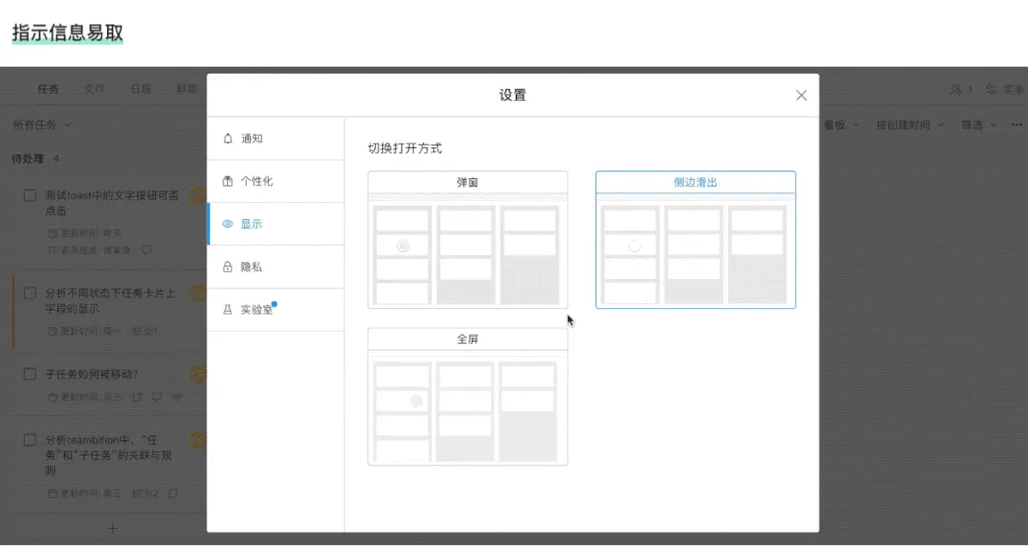Choose the 全屏 open mode card

pos(468,397)
